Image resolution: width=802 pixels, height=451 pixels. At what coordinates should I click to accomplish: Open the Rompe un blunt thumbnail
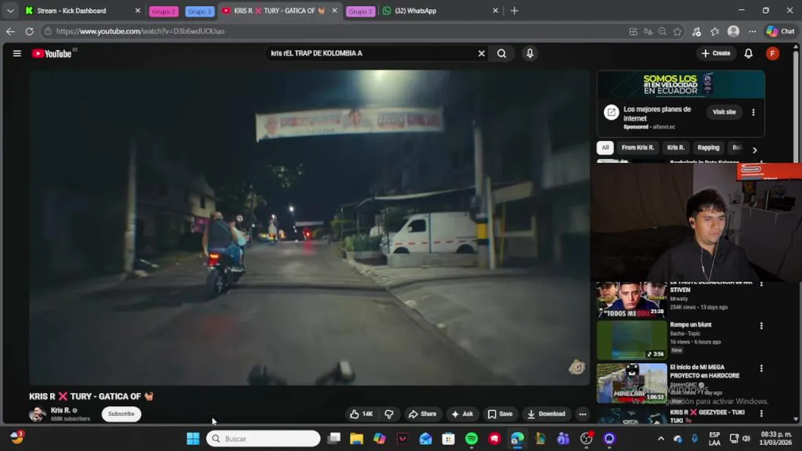pyautogui.click(x=632, y=340)
